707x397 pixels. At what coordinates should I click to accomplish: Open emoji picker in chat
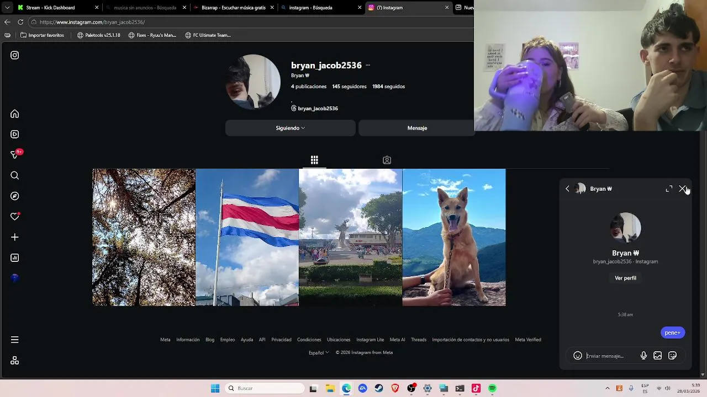click(578, 356)
